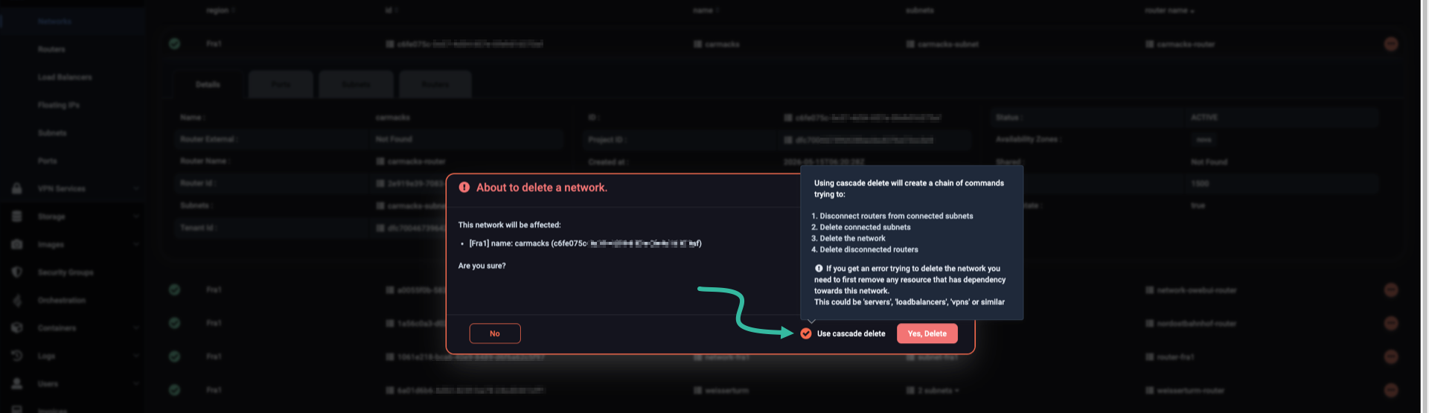Open Subnets in the sidebar
This screenshot has width=1429, height=413.
pos(52,133)
